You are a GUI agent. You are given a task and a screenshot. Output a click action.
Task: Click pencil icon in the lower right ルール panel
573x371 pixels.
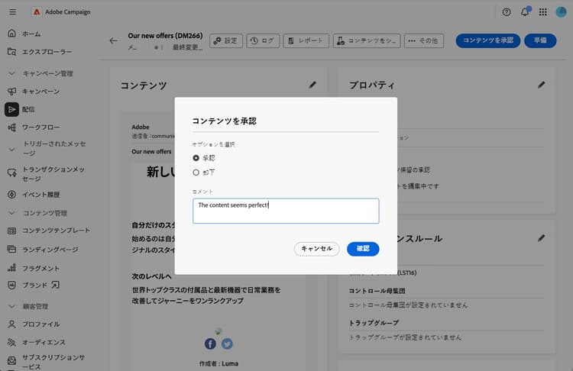tap(541, 238)
